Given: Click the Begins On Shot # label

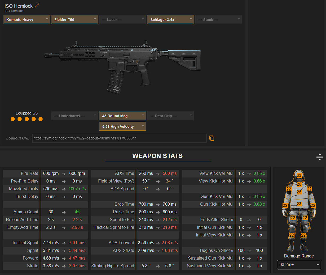Looking at the screenshot, I should 217,250.
